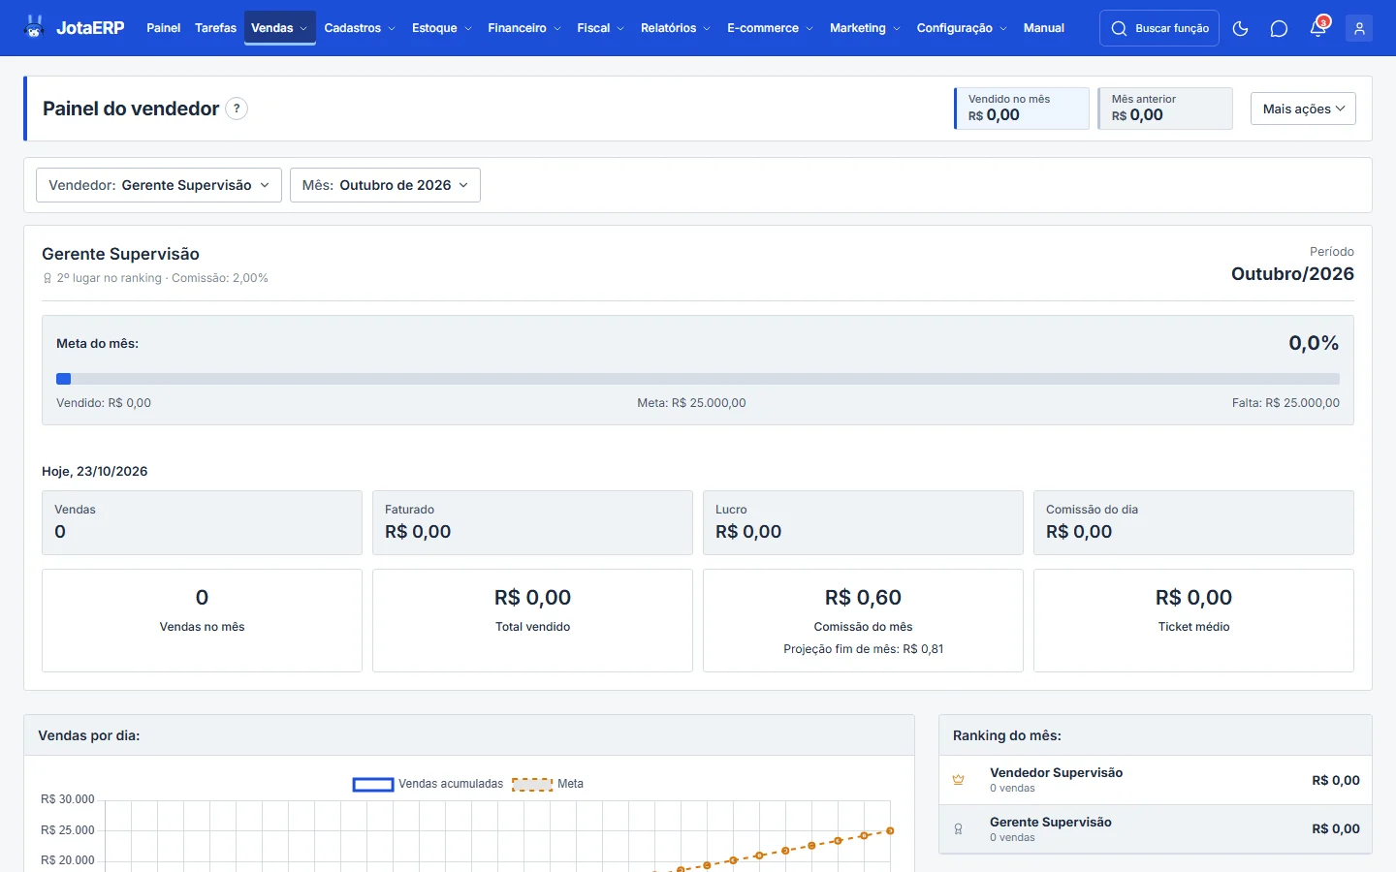Click the Vendas no mês card

[x=202, y=620]
